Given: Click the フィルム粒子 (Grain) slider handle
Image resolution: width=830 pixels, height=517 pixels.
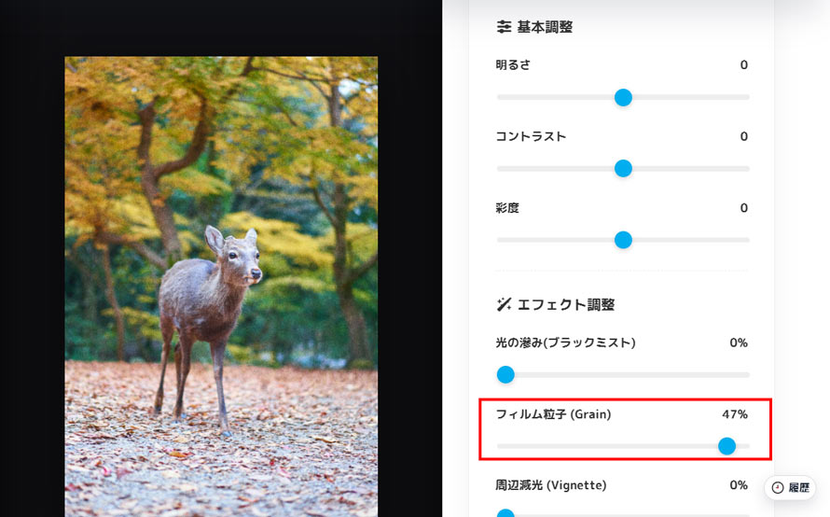Looking at the screenshot, I should point(726,446).
